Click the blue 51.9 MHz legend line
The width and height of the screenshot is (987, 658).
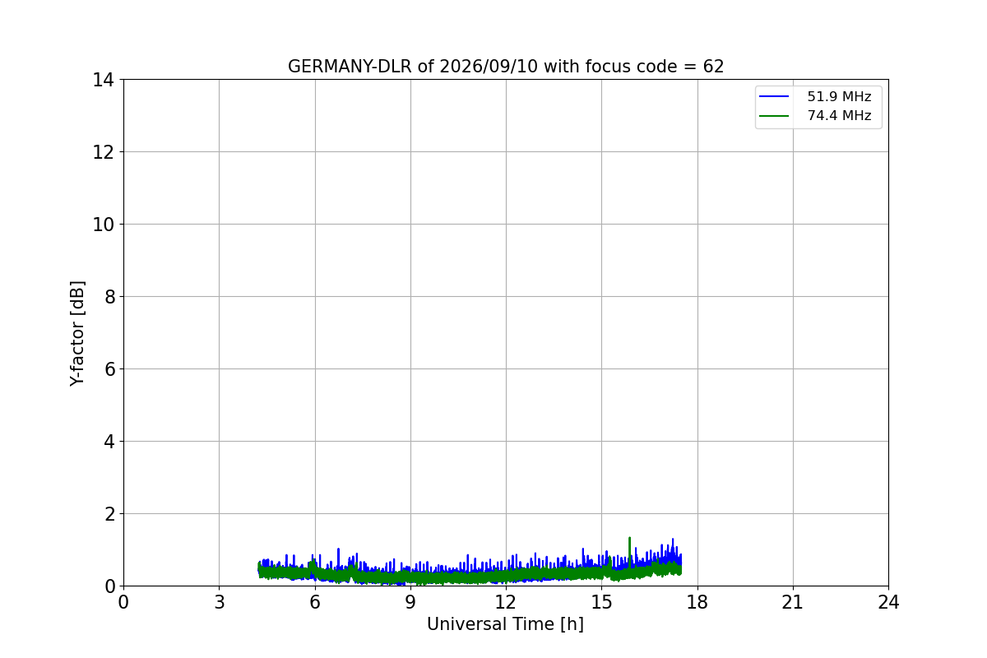(774, 97)
